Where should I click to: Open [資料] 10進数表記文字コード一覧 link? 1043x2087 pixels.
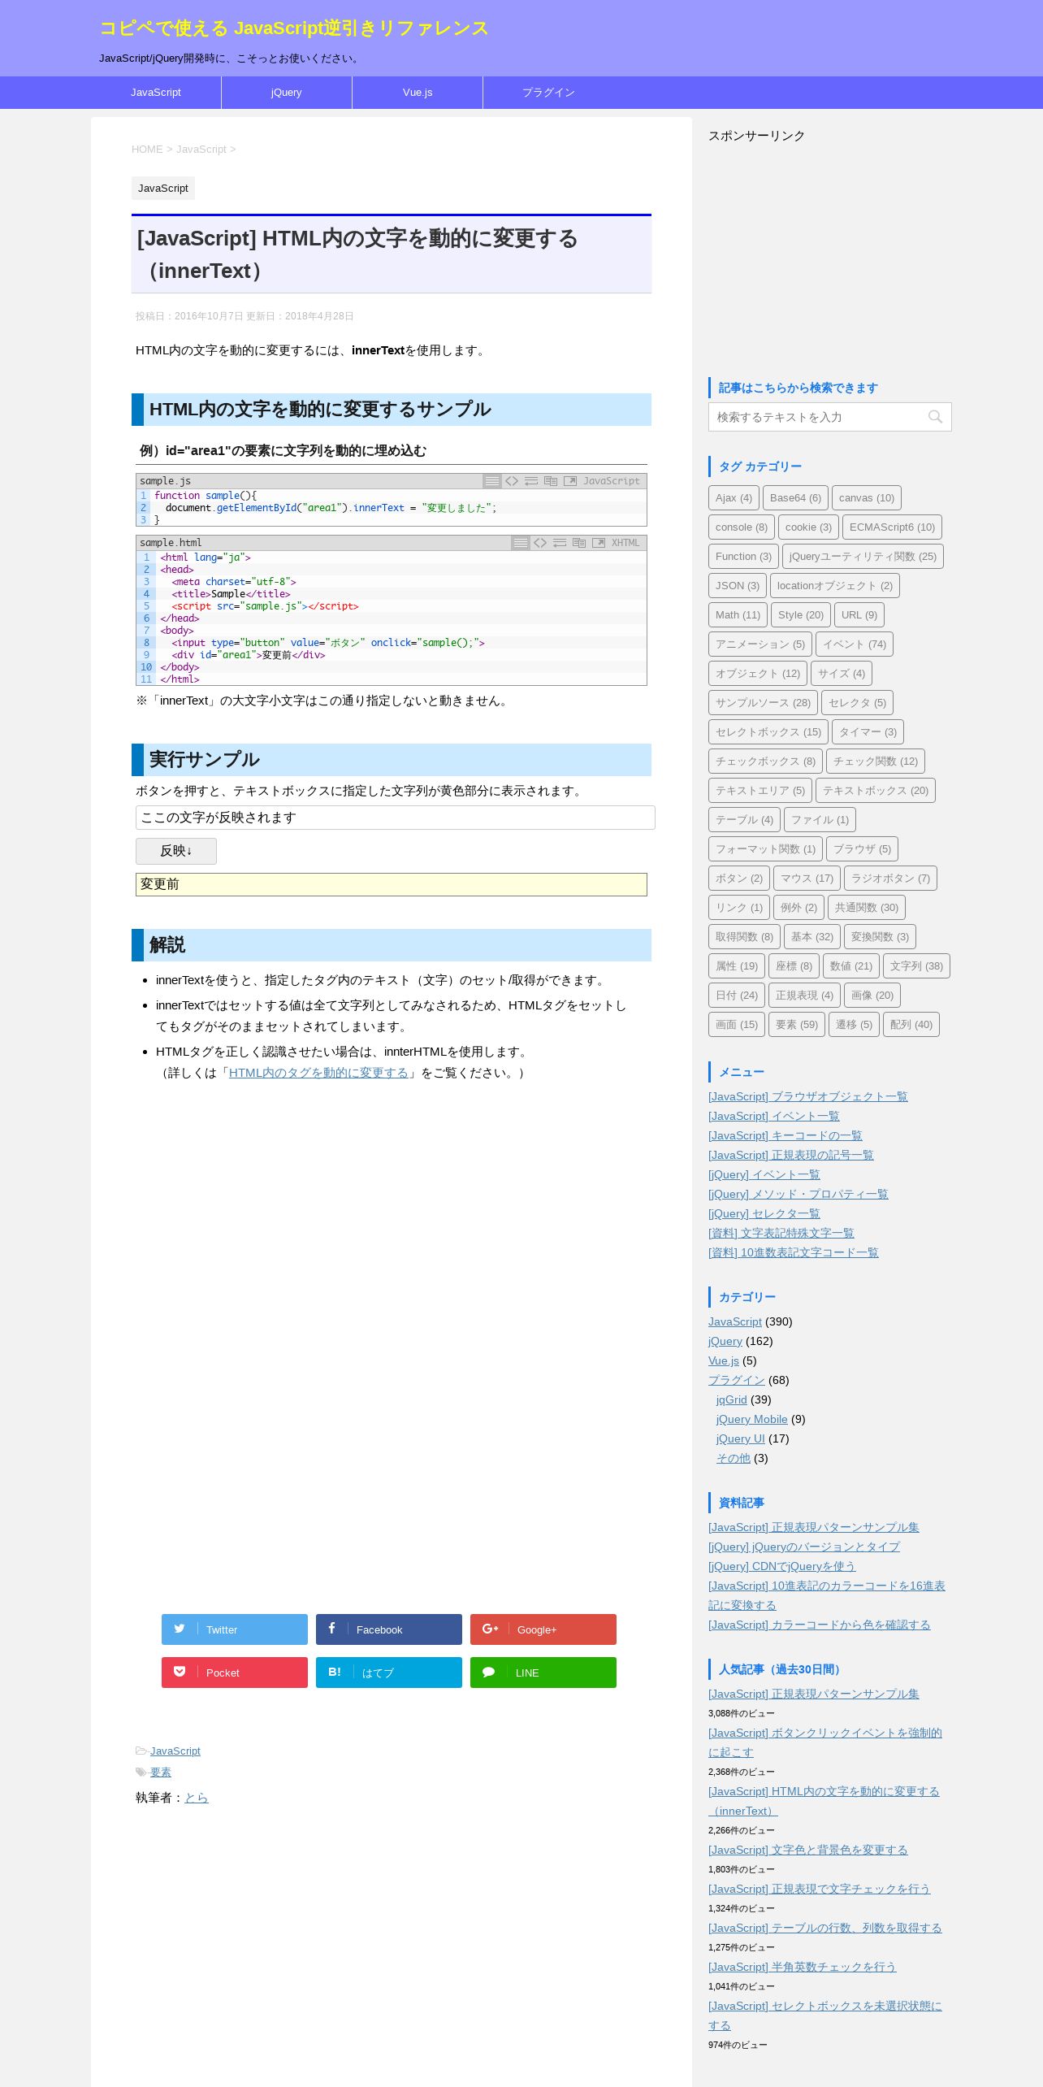coord(794,1253)
